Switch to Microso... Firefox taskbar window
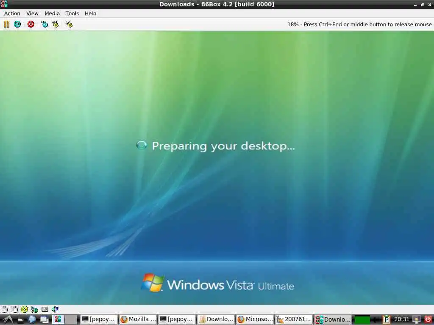434x325 pixels. tap(255, 319)
